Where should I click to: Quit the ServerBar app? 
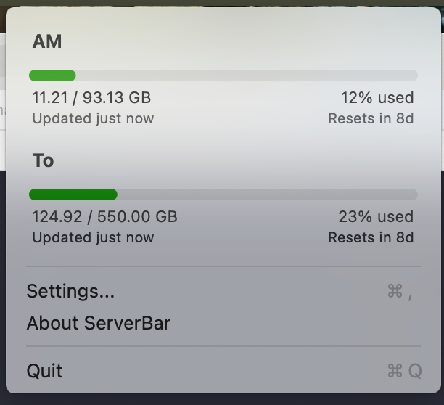coord(44,371)
